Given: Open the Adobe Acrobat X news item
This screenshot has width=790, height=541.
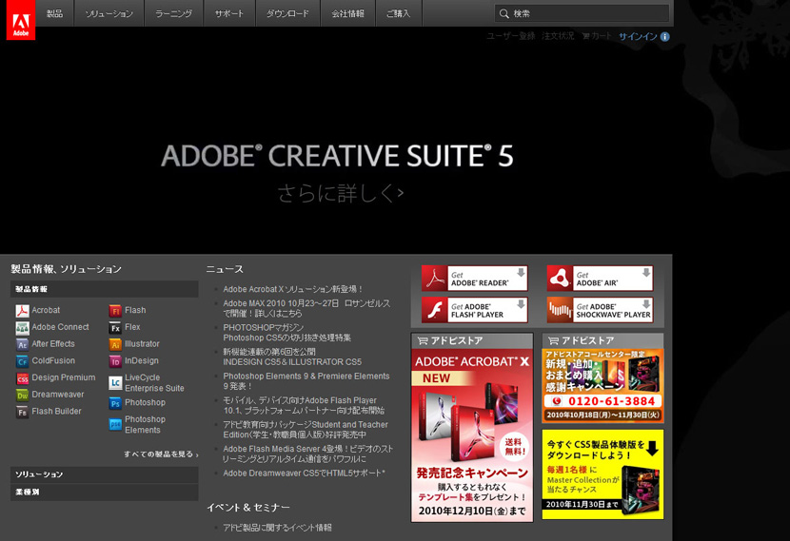Looking at the screenshot, I should [x=293, y=289].
